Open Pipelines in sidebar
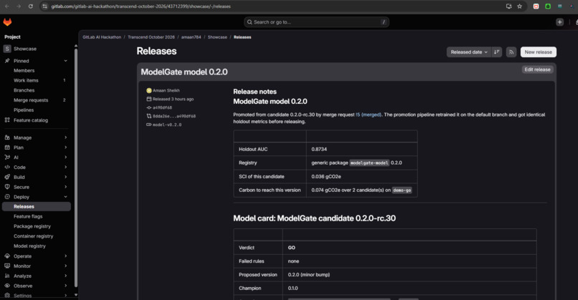This screenshot has height=300, width=578. click(x=24, y=110)
